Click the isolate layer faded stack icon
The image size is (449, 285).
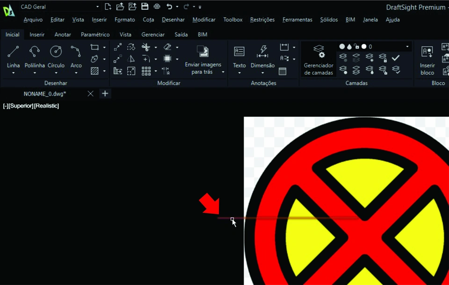pos(356,57)
